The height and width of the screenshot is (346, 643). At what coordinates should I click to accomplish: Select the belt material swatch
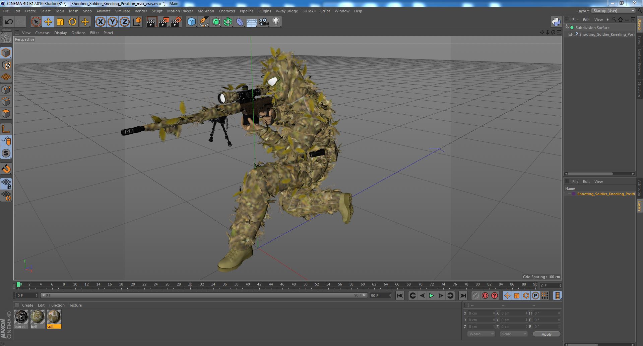point(38,319)
